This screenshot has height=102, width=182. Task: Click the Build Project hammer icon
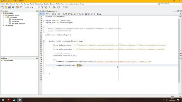42,7
